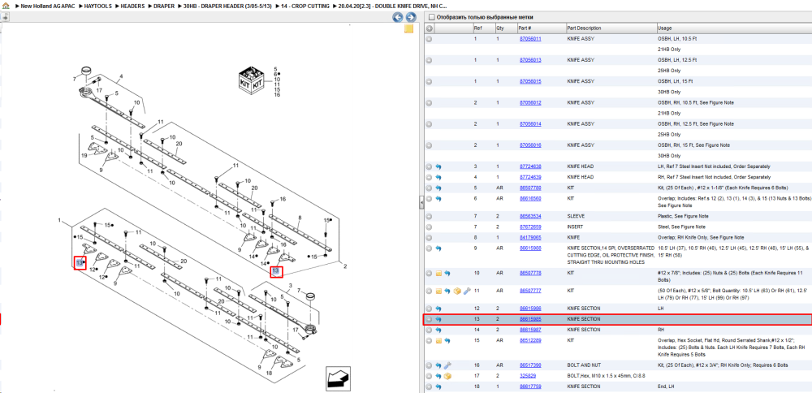Image resolution: width=812 pixels, height=393 pixels.
Task: Open part number link 87672659
Action: point(530,227)
